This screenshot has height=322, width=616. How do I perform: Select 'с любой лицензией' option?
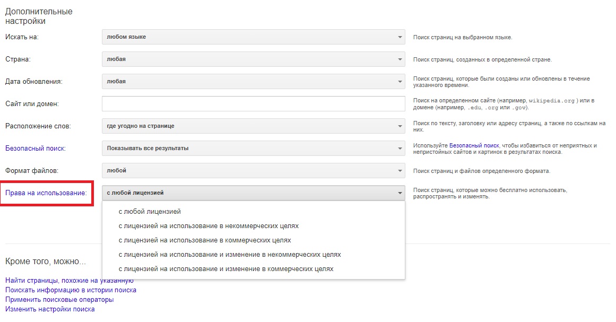coord(150,212)
